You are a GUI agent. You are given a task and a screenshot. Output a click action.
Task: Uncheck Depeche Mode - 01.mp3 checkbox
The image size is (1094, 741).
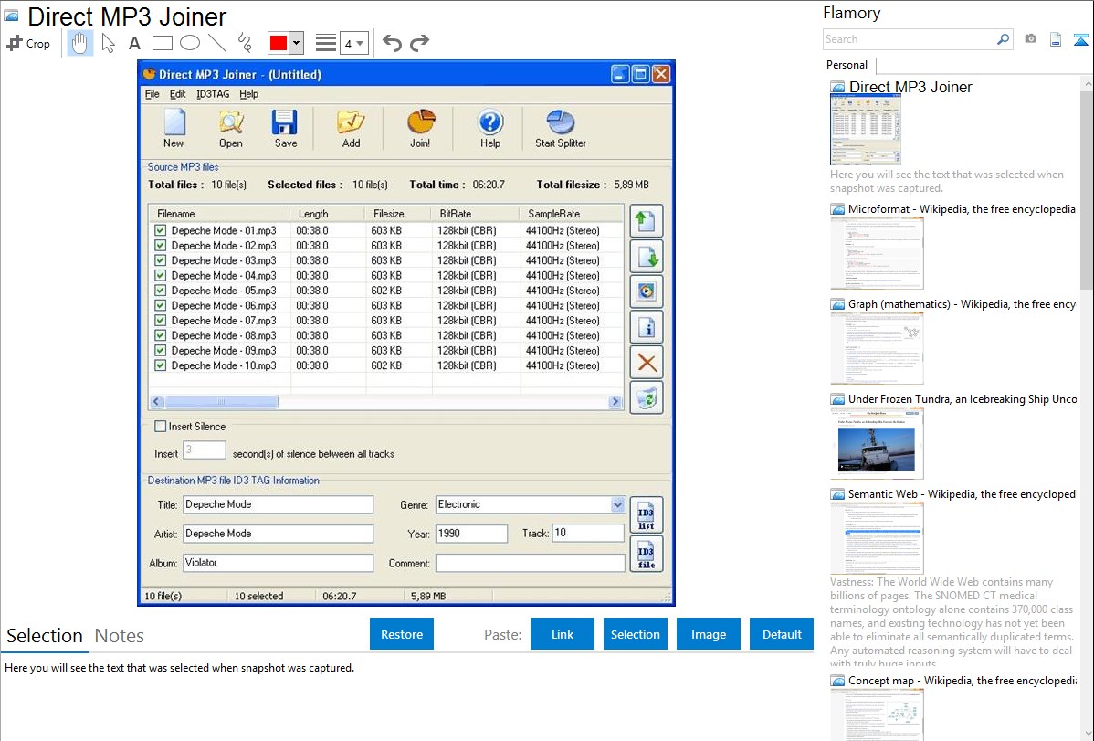(161, 230)
